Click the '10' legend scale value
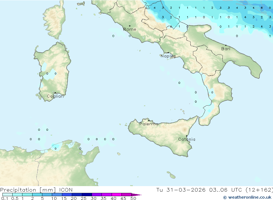The height and width of the screenshot is (200, 273). pyautogui.click(x=54, y=198)
